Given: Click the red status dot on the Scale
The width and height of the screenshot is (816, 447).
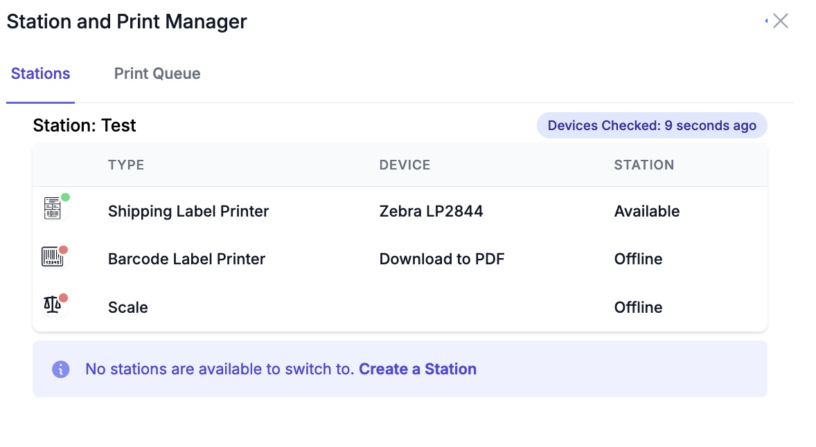Looking at the screenshot, I should [63, 298].
